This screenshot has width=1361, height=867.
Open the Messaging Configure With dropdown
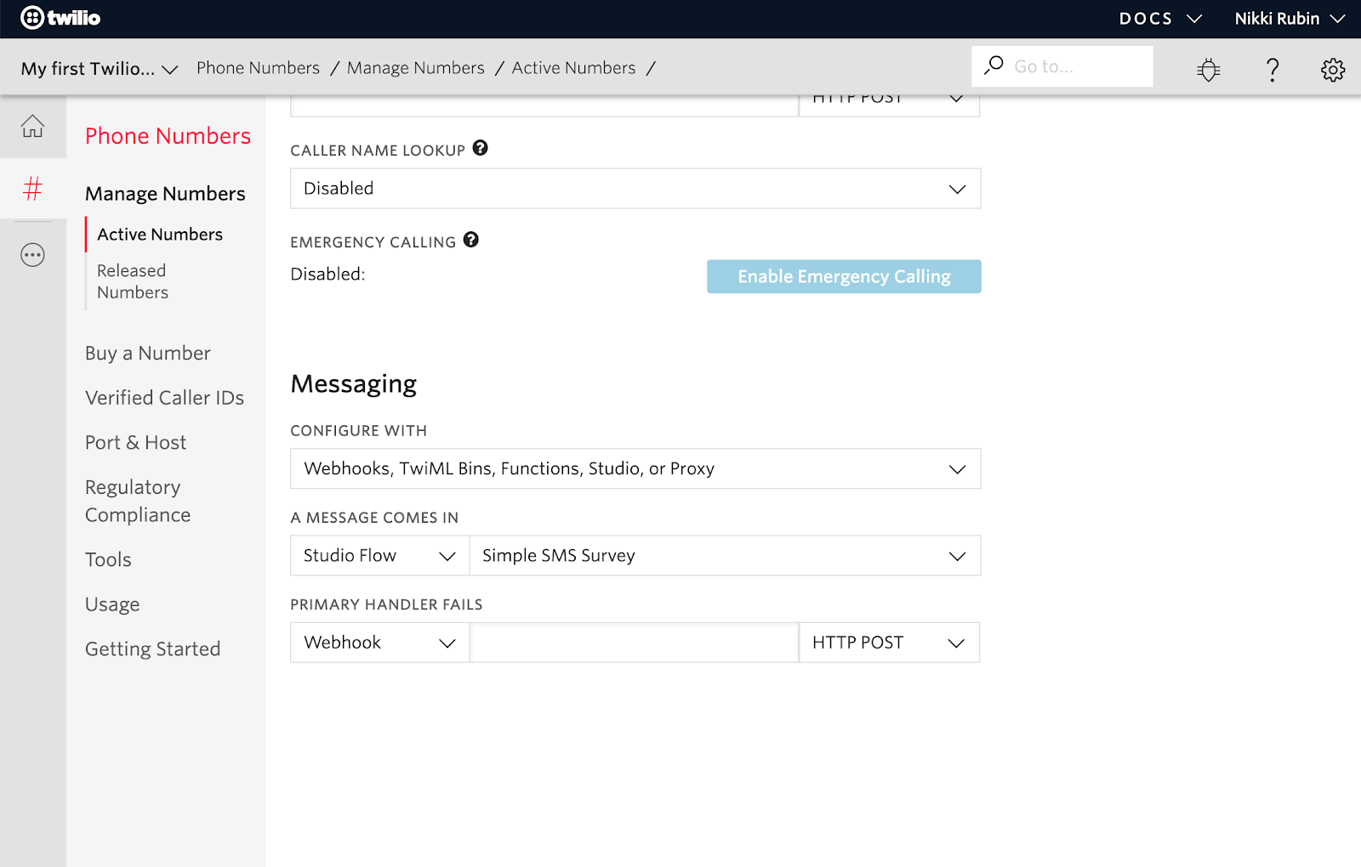635,468
